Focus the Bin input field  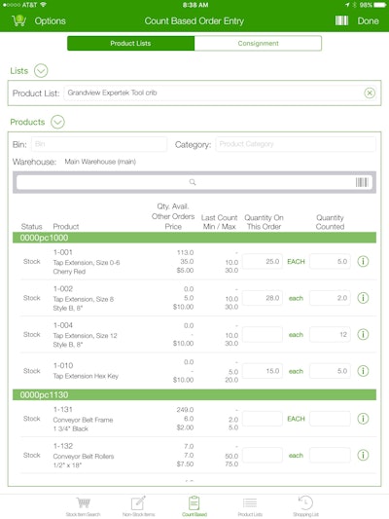pos(99,144)
